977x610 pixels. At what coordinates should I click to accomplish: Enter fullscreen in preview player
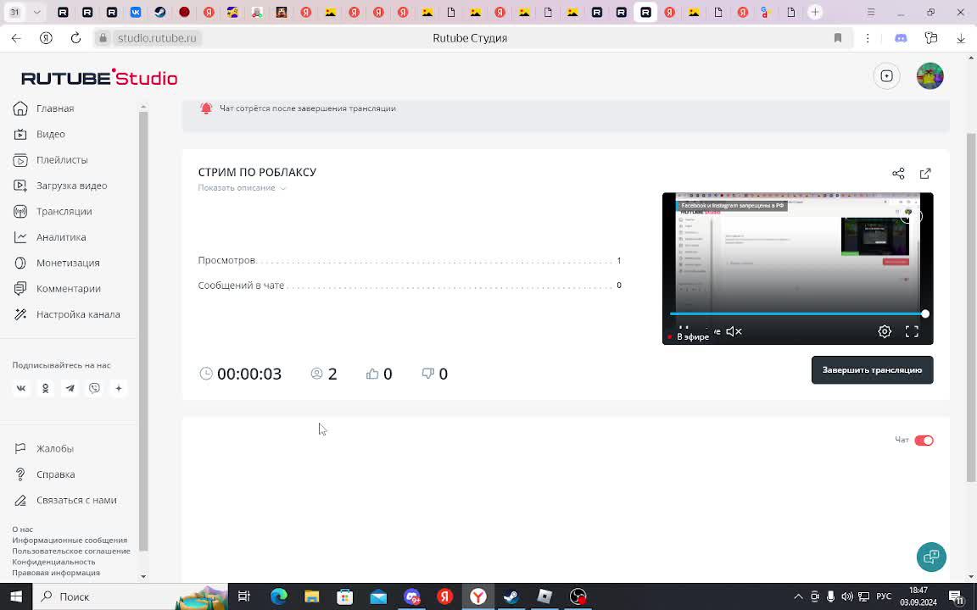pyautogui.click(x=912, y=332)
